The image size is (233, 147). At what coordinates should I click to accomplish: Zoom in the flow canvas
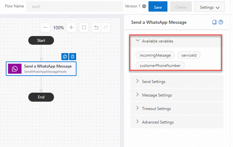coord(71,28)
